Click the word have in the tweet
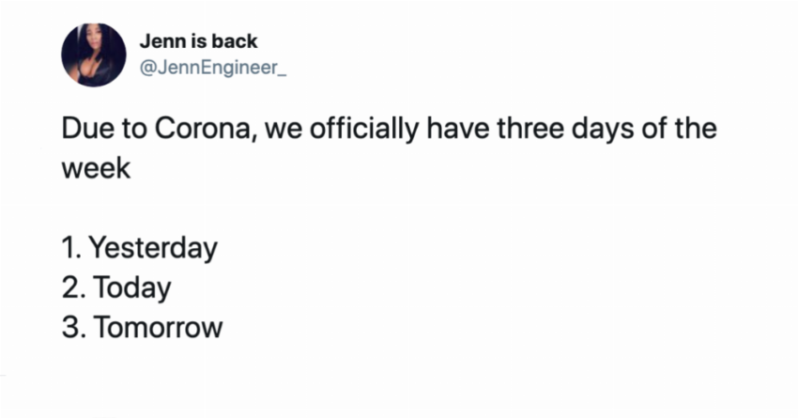798x418 pixels. (458, 128)
